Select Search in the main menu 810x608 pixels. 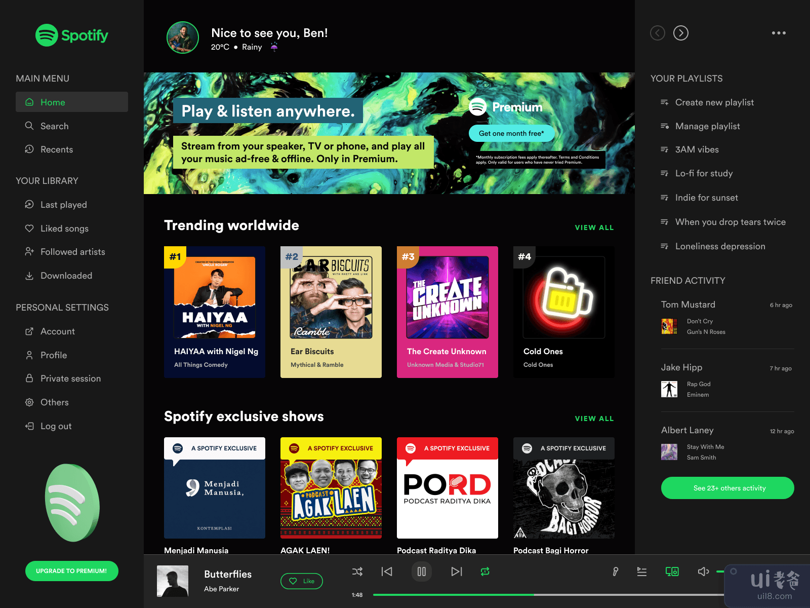pyautogui.click(x=54, y=126)
